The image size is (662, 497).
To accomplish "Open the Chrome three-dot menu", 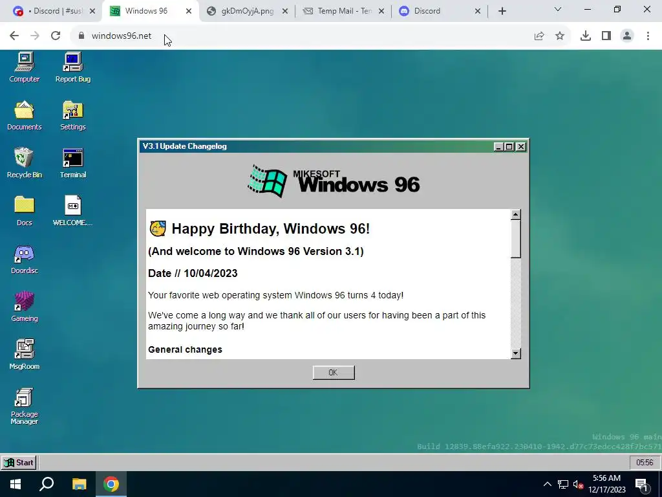I will 648,36.
